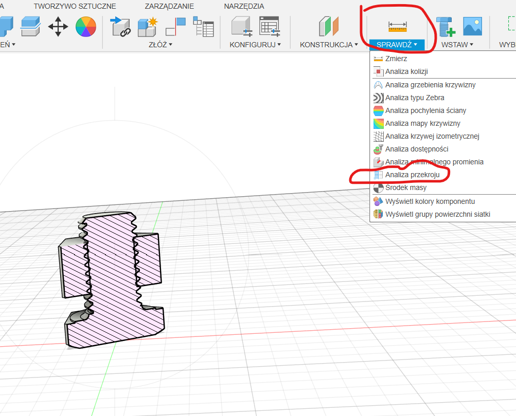Click the Bill of Materials table icon
Viewport: 516px width, 416px height.
[203, 26]
